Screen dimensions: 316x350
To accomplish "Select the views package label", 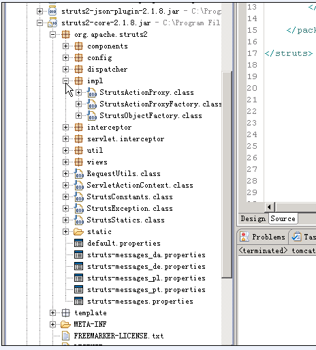I will (97, 162).
